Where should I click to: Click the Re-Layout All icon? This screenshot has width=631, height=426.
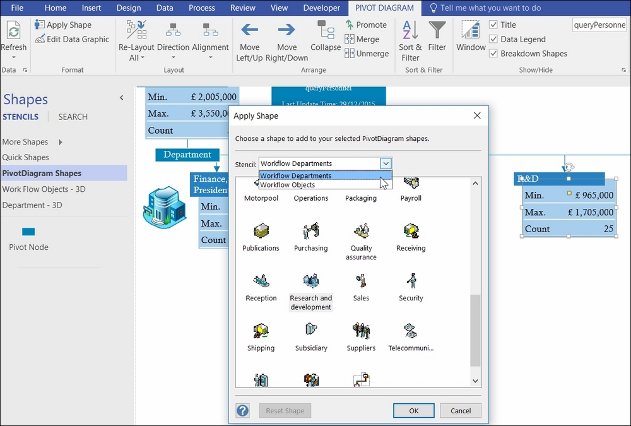coord(136,30)
